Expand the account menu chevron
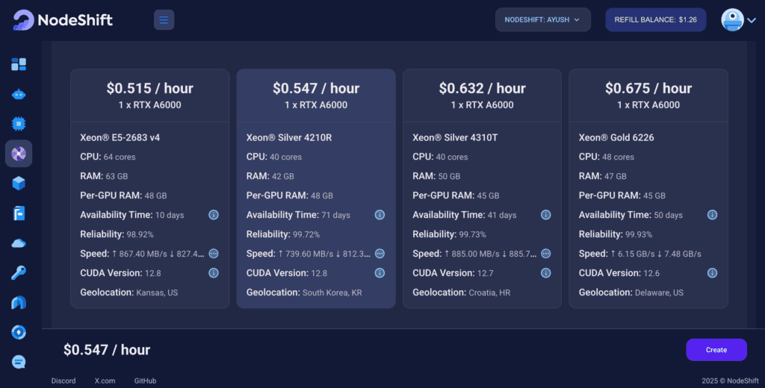This screenshot has height=388, width=765. (752, 20)
